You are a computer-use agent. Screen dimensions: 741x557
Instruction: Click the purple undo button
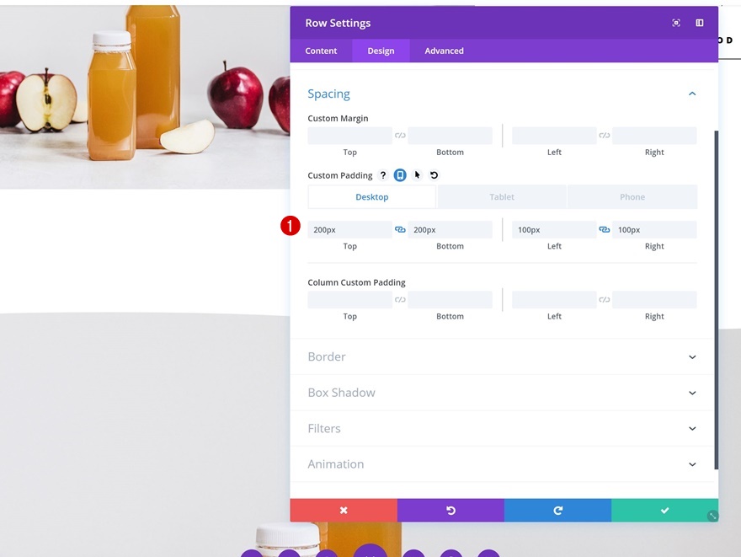pyautogui.click(x=450, y=510)
